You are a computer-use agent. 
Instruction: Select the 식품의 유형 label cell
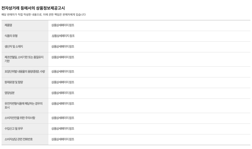pyautogui.click(x=11, y=36)
